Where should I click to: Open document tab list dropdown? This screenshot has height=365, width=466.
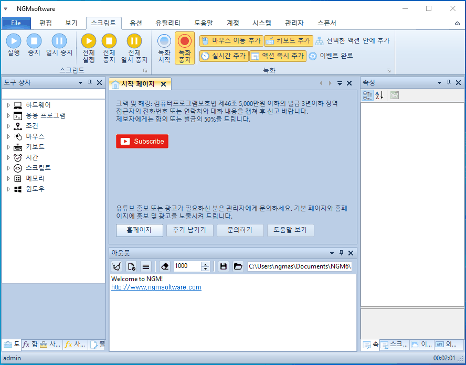pos(340,83)
